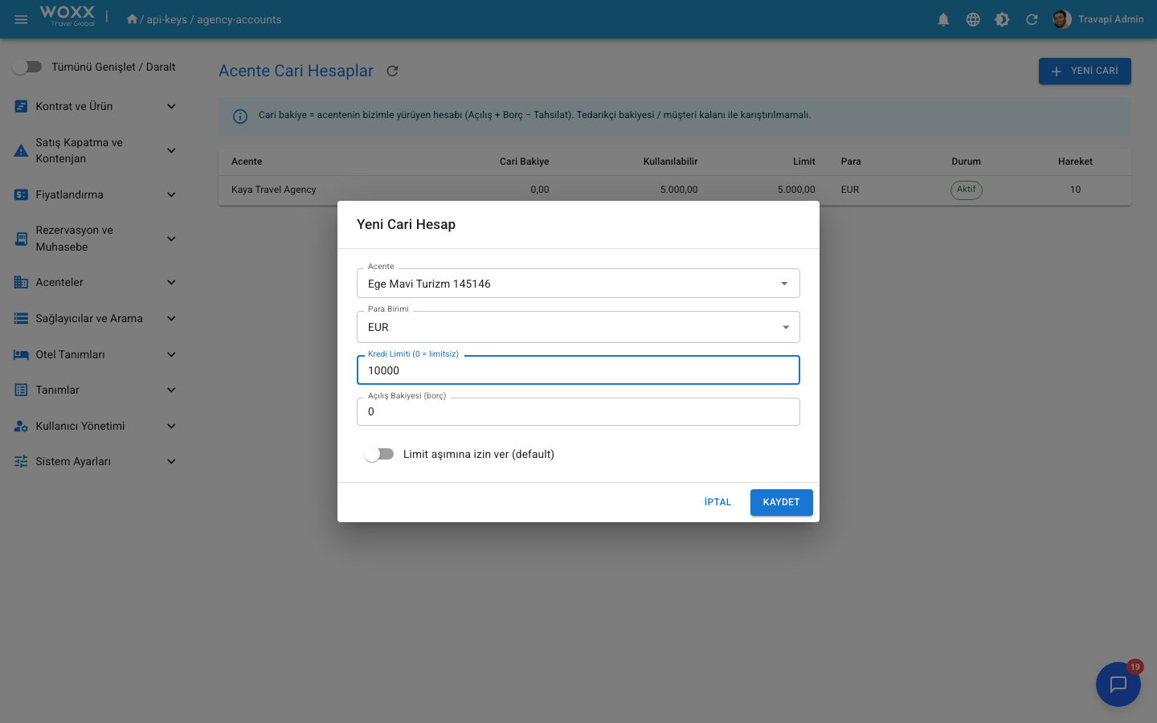Open the Para Birimi dropdown
Screen dimensions: 1157x723
coord(578,327)
